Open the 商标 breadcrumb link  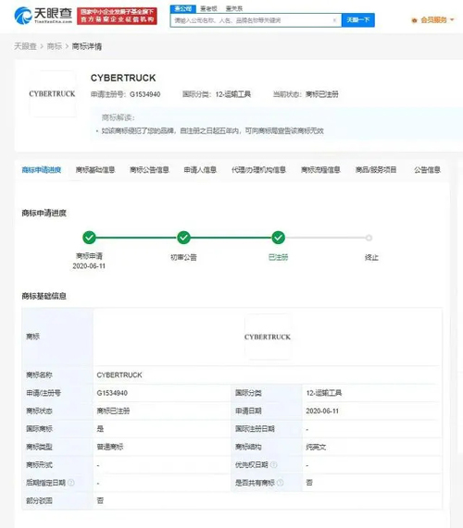coord(55,46)
